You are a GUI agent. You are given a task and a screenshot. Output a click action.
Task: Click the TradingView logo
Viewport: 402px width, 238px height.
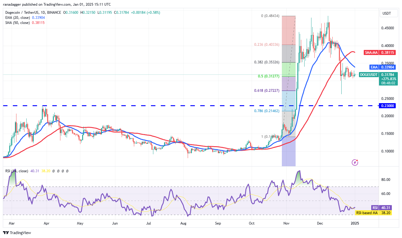[17, 233]
